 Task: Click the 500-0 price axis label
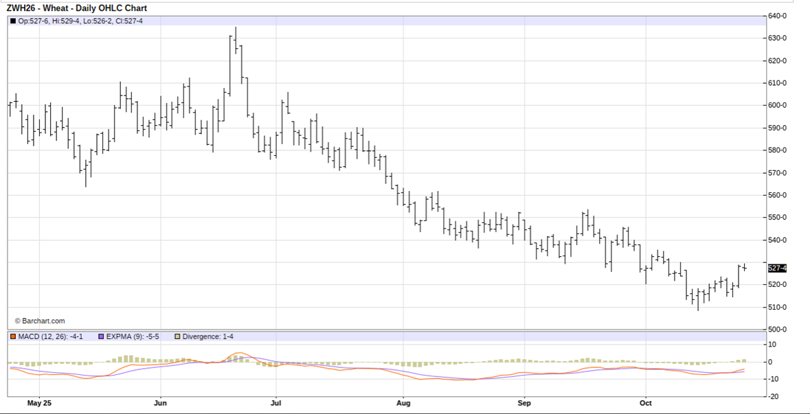778,329
